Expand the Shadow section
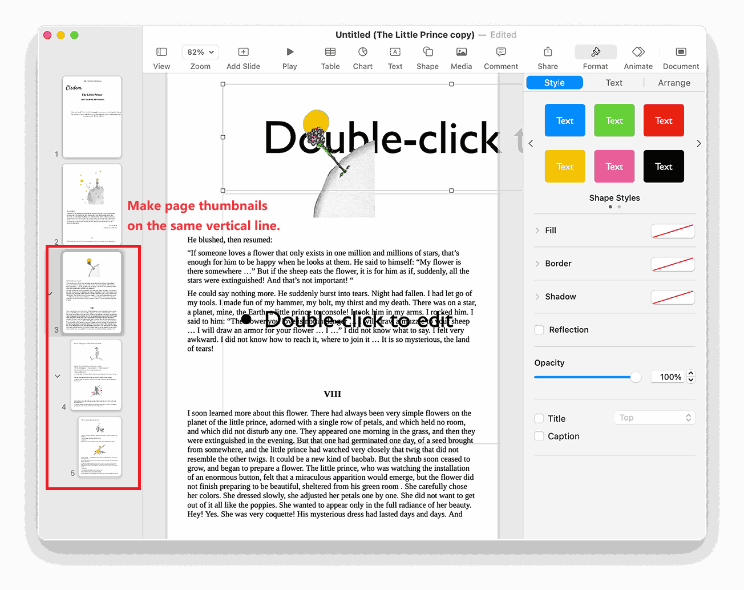The height and width of the screenshot is (590, 744). pos(537,297)
